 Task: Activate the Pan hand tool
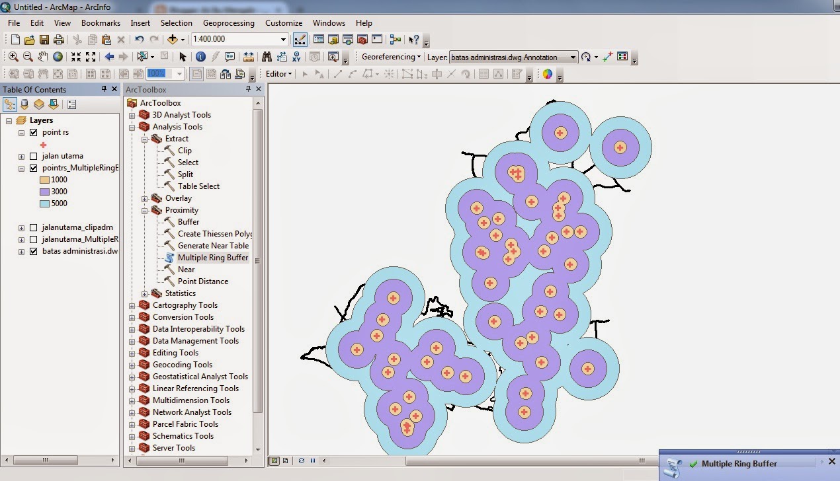pyautogui.click(x=43, y=57)
